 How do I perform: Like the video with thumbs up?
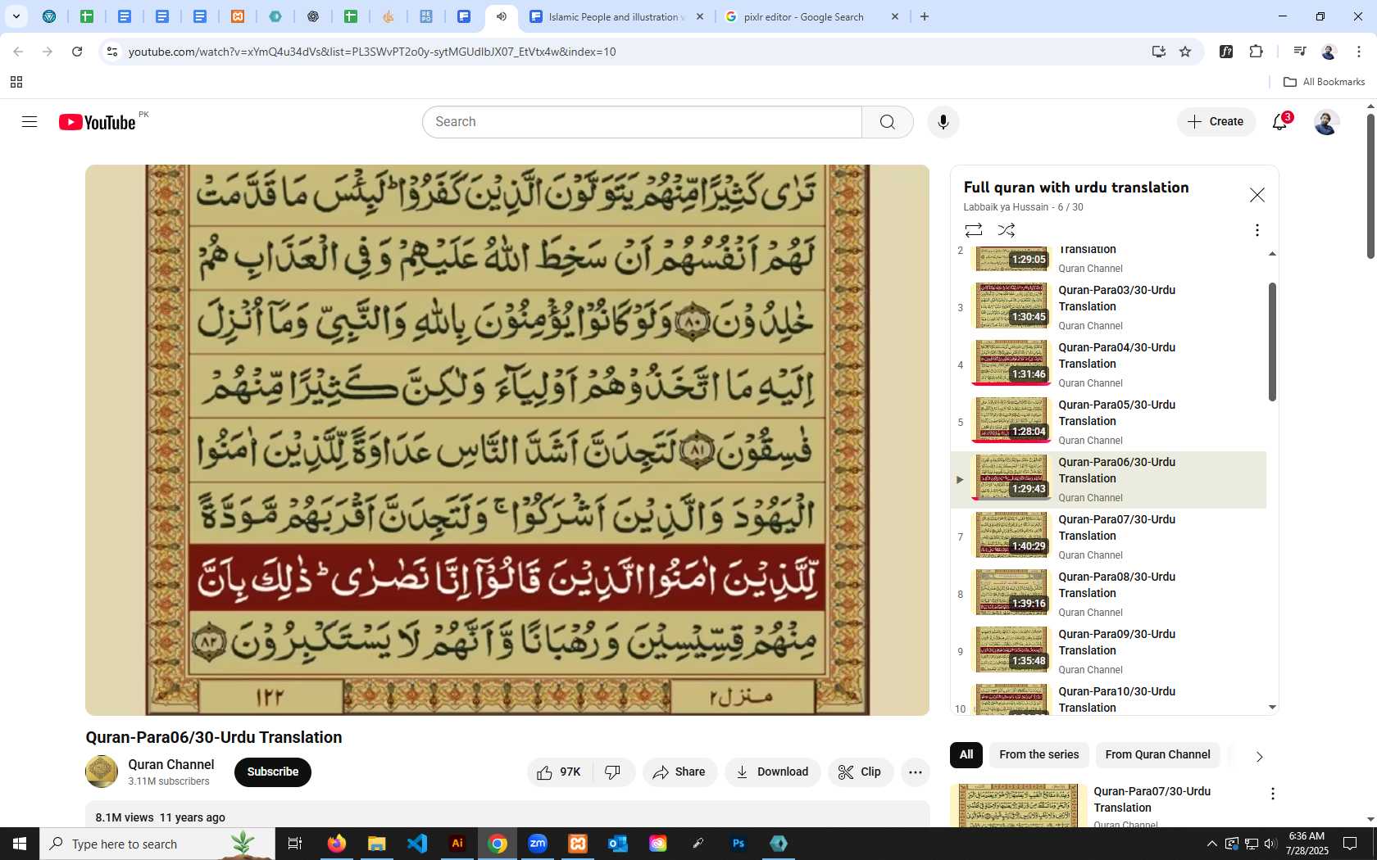560,772
